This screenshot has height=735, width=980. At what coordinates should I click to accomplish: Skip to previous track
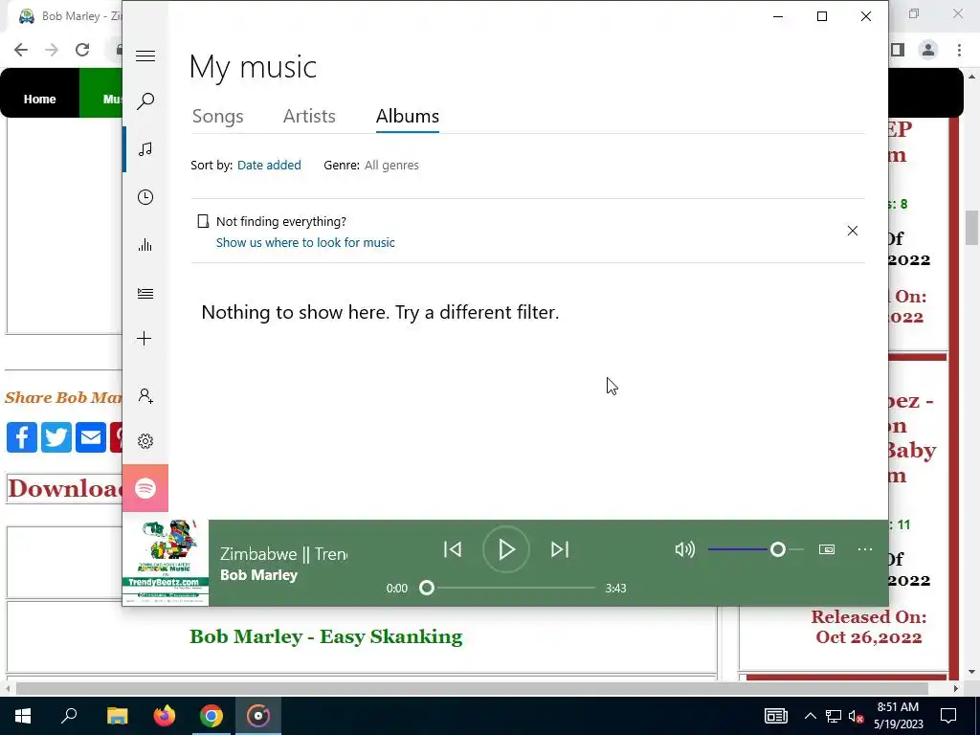pos(453,549)
